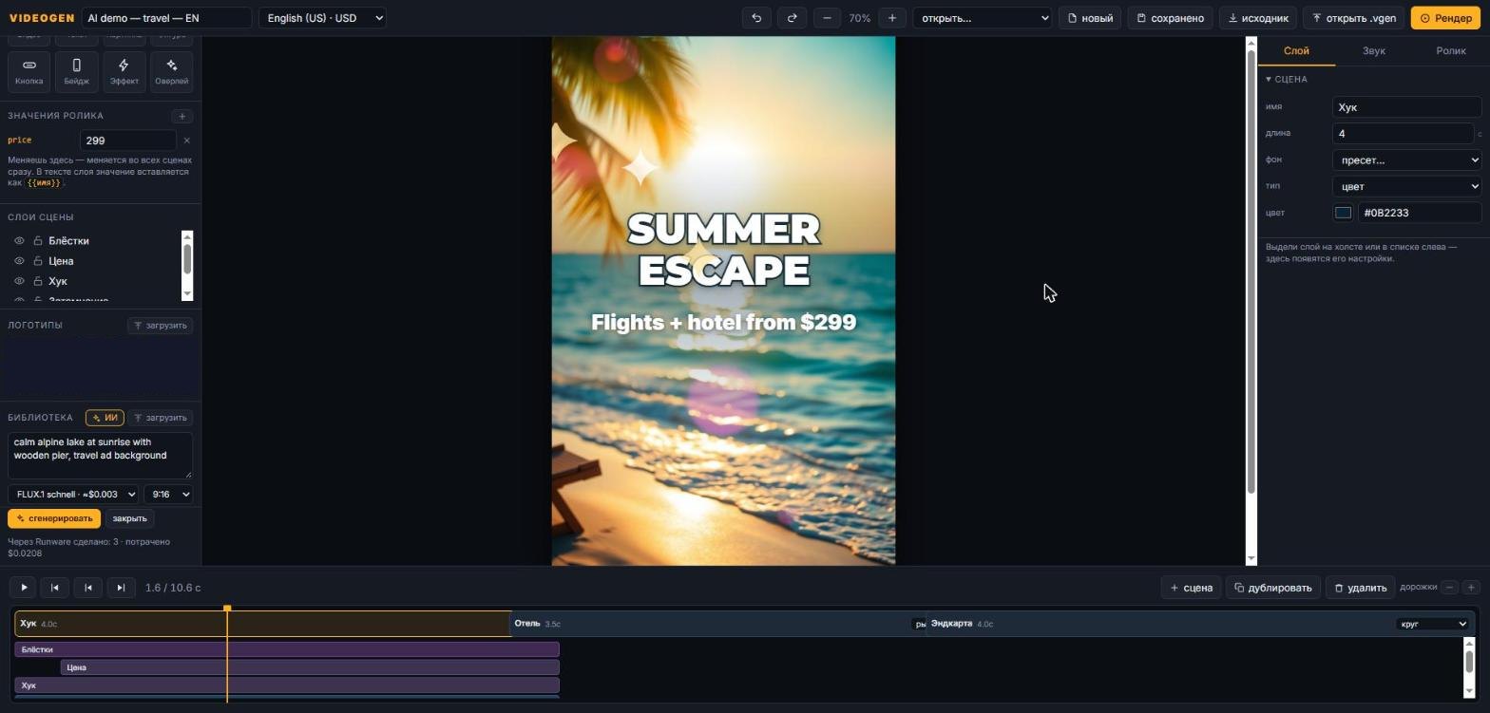Generate image with сгенерировать button

[54, 518]
